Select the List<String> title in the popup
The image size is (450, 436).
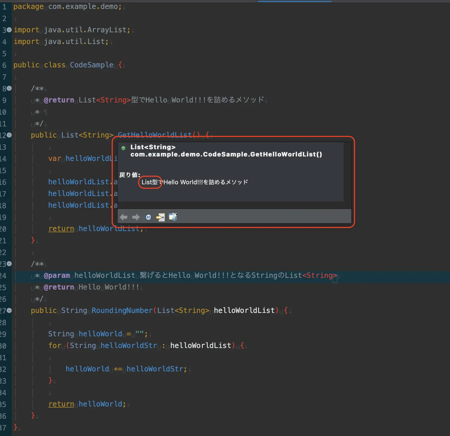(x=153, y=147)
